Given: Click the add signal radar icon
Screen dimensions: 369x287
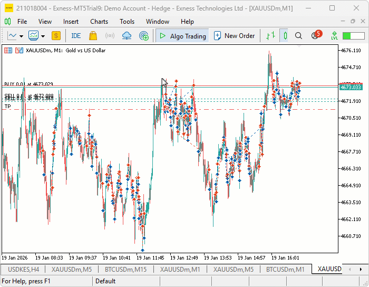Looking at the screenshot, I should coord(144,36).
